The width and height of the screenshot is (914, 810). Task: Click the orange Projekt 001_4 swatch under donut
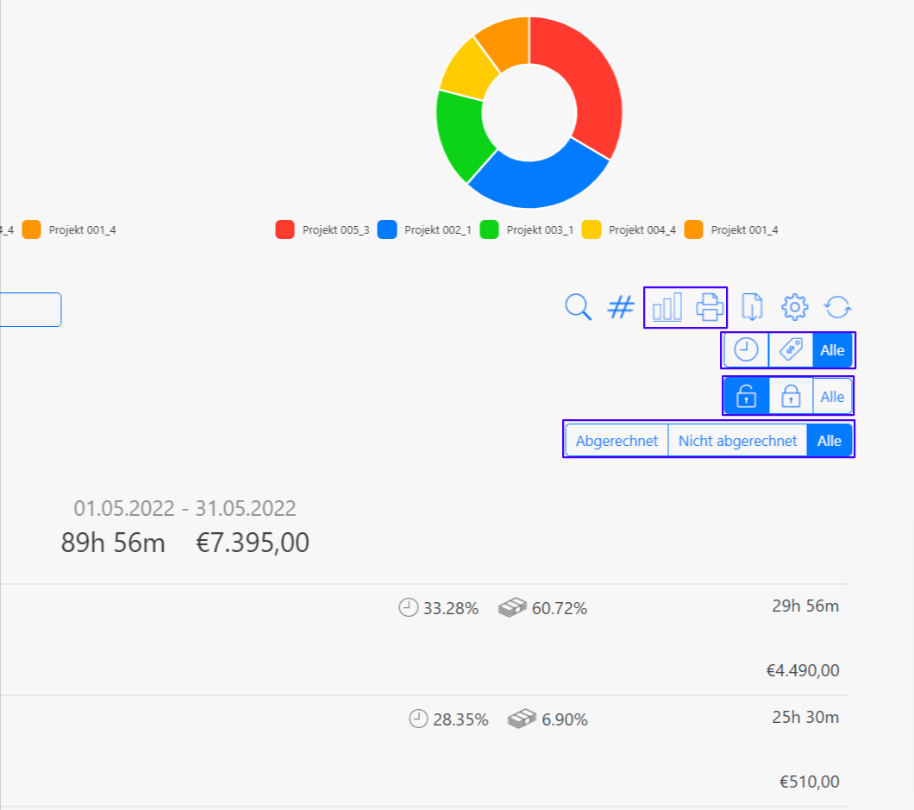[x=693, y=229]
